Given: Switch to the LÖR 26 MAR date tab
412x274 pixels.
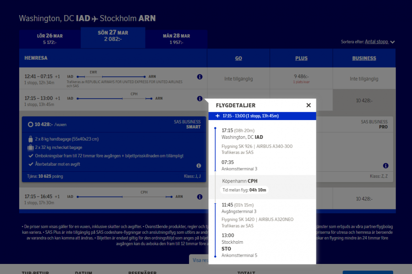Looking at the screenshot, I should pos(50,39).
